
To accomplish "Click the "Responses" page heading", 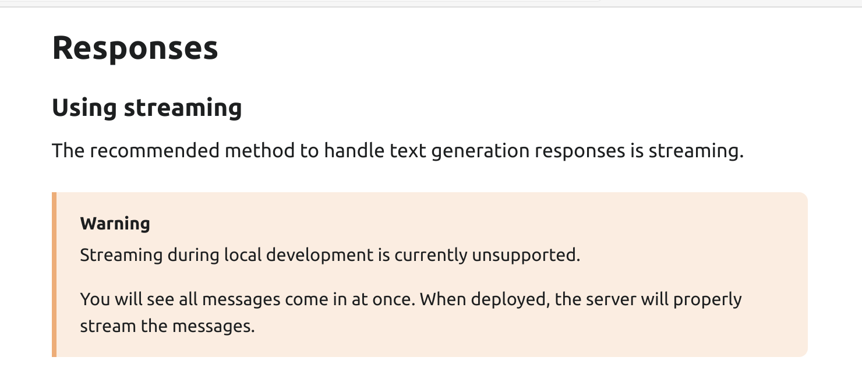I will [135, 48].
